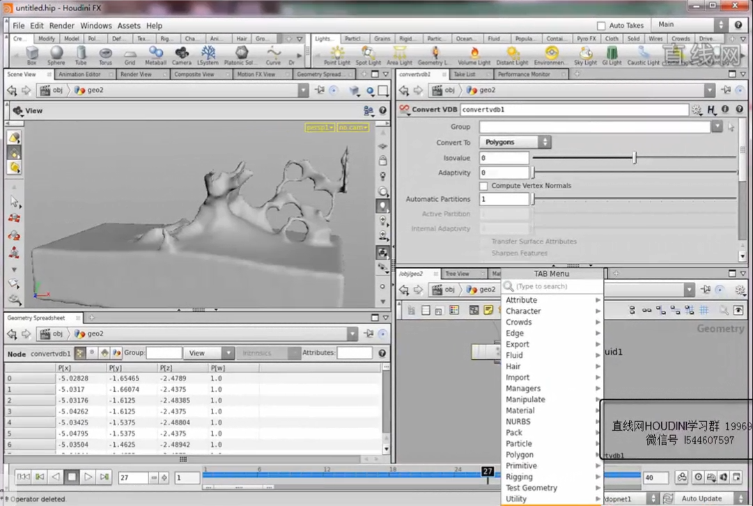Open the Convert To dropdown

pyautogui.click(x=515, y=142)
